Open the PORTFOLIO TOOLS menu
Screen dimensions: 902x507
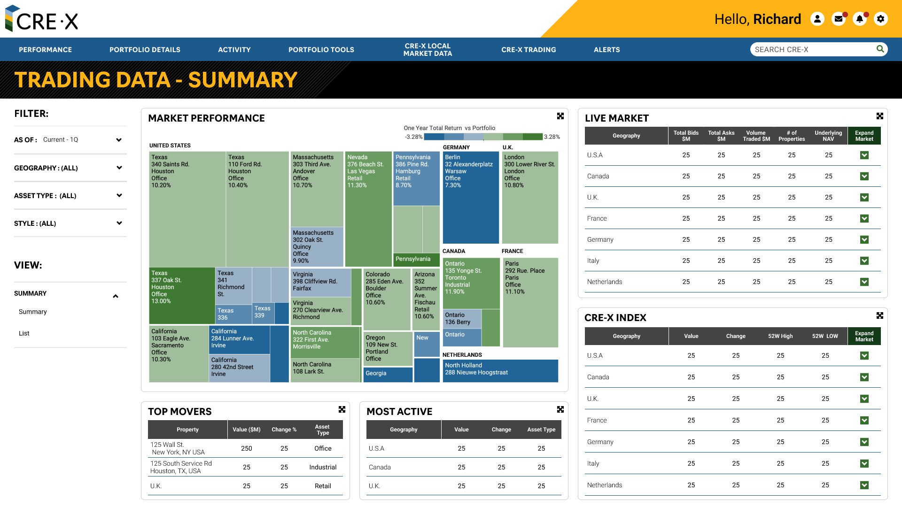[x=321, y=49]
